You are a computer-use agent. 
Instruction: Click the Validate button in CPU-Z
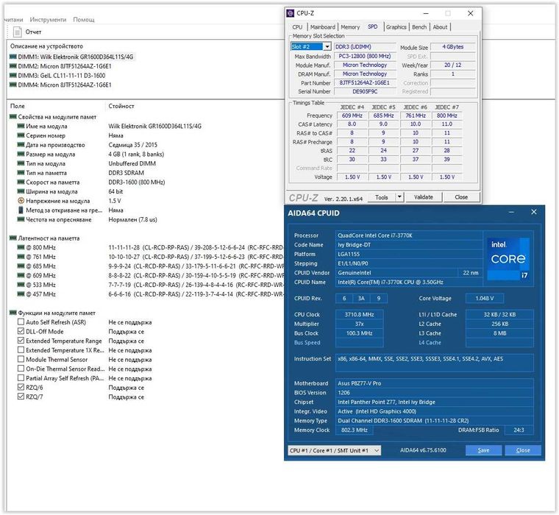pyautogui.click(x=424, y=197)
